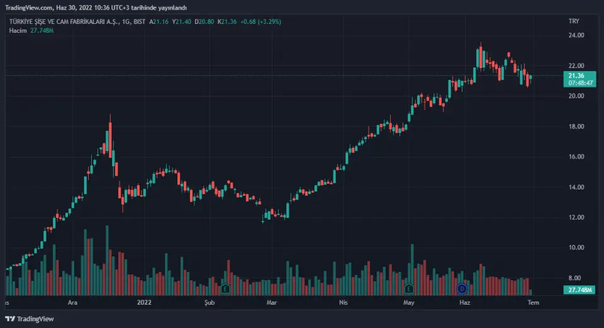Click the Tem label on time axis
604x328 pixels.
(x=533, y=303)
